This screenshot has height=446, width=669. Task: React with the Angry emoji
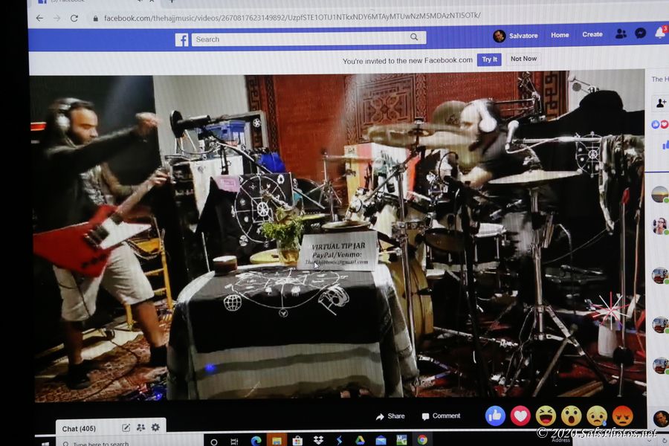(x=622, y=416)
